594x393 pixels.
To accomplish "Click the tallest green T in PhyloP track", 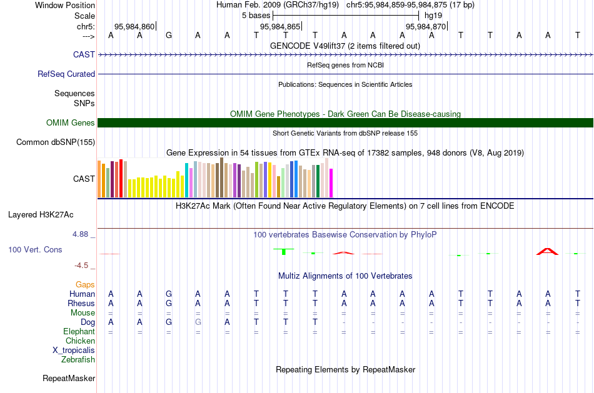I will pos(284,251).
